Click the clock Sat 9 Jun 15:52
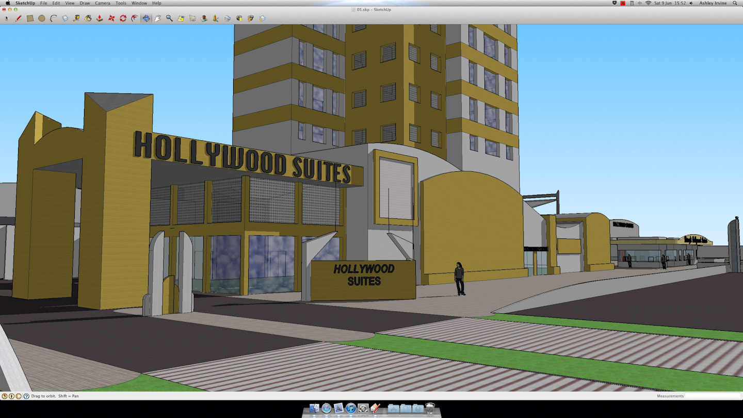This screenshot has height=418, width=743. pyautogui.click(x=670, y=3)
